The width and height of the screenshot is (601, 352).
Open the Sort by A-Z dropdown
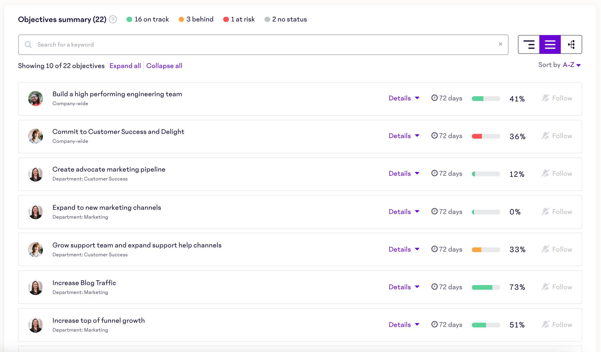pos(571,65)
